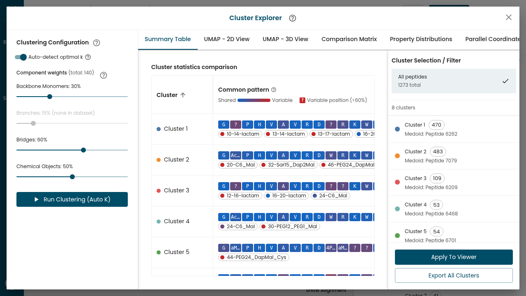Image resolution: width=526 pixels, height=296 pixels.
Task: Open help icon next to Common pattern
Action: click(x=274, y=90)
